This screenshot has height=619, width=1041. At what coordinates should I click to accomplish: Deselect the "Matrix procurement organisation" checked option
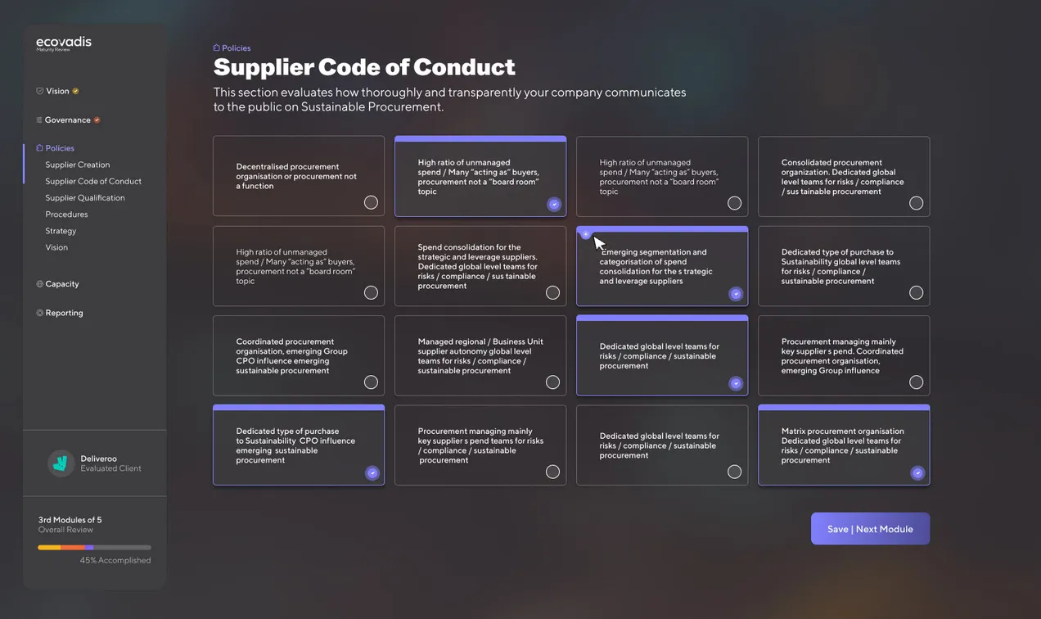(x=917, y=472)
